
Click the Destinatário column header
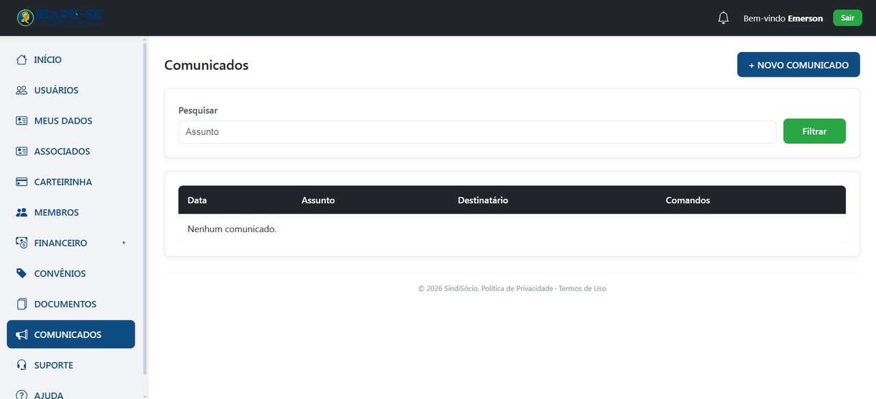[x=483, y=201]
